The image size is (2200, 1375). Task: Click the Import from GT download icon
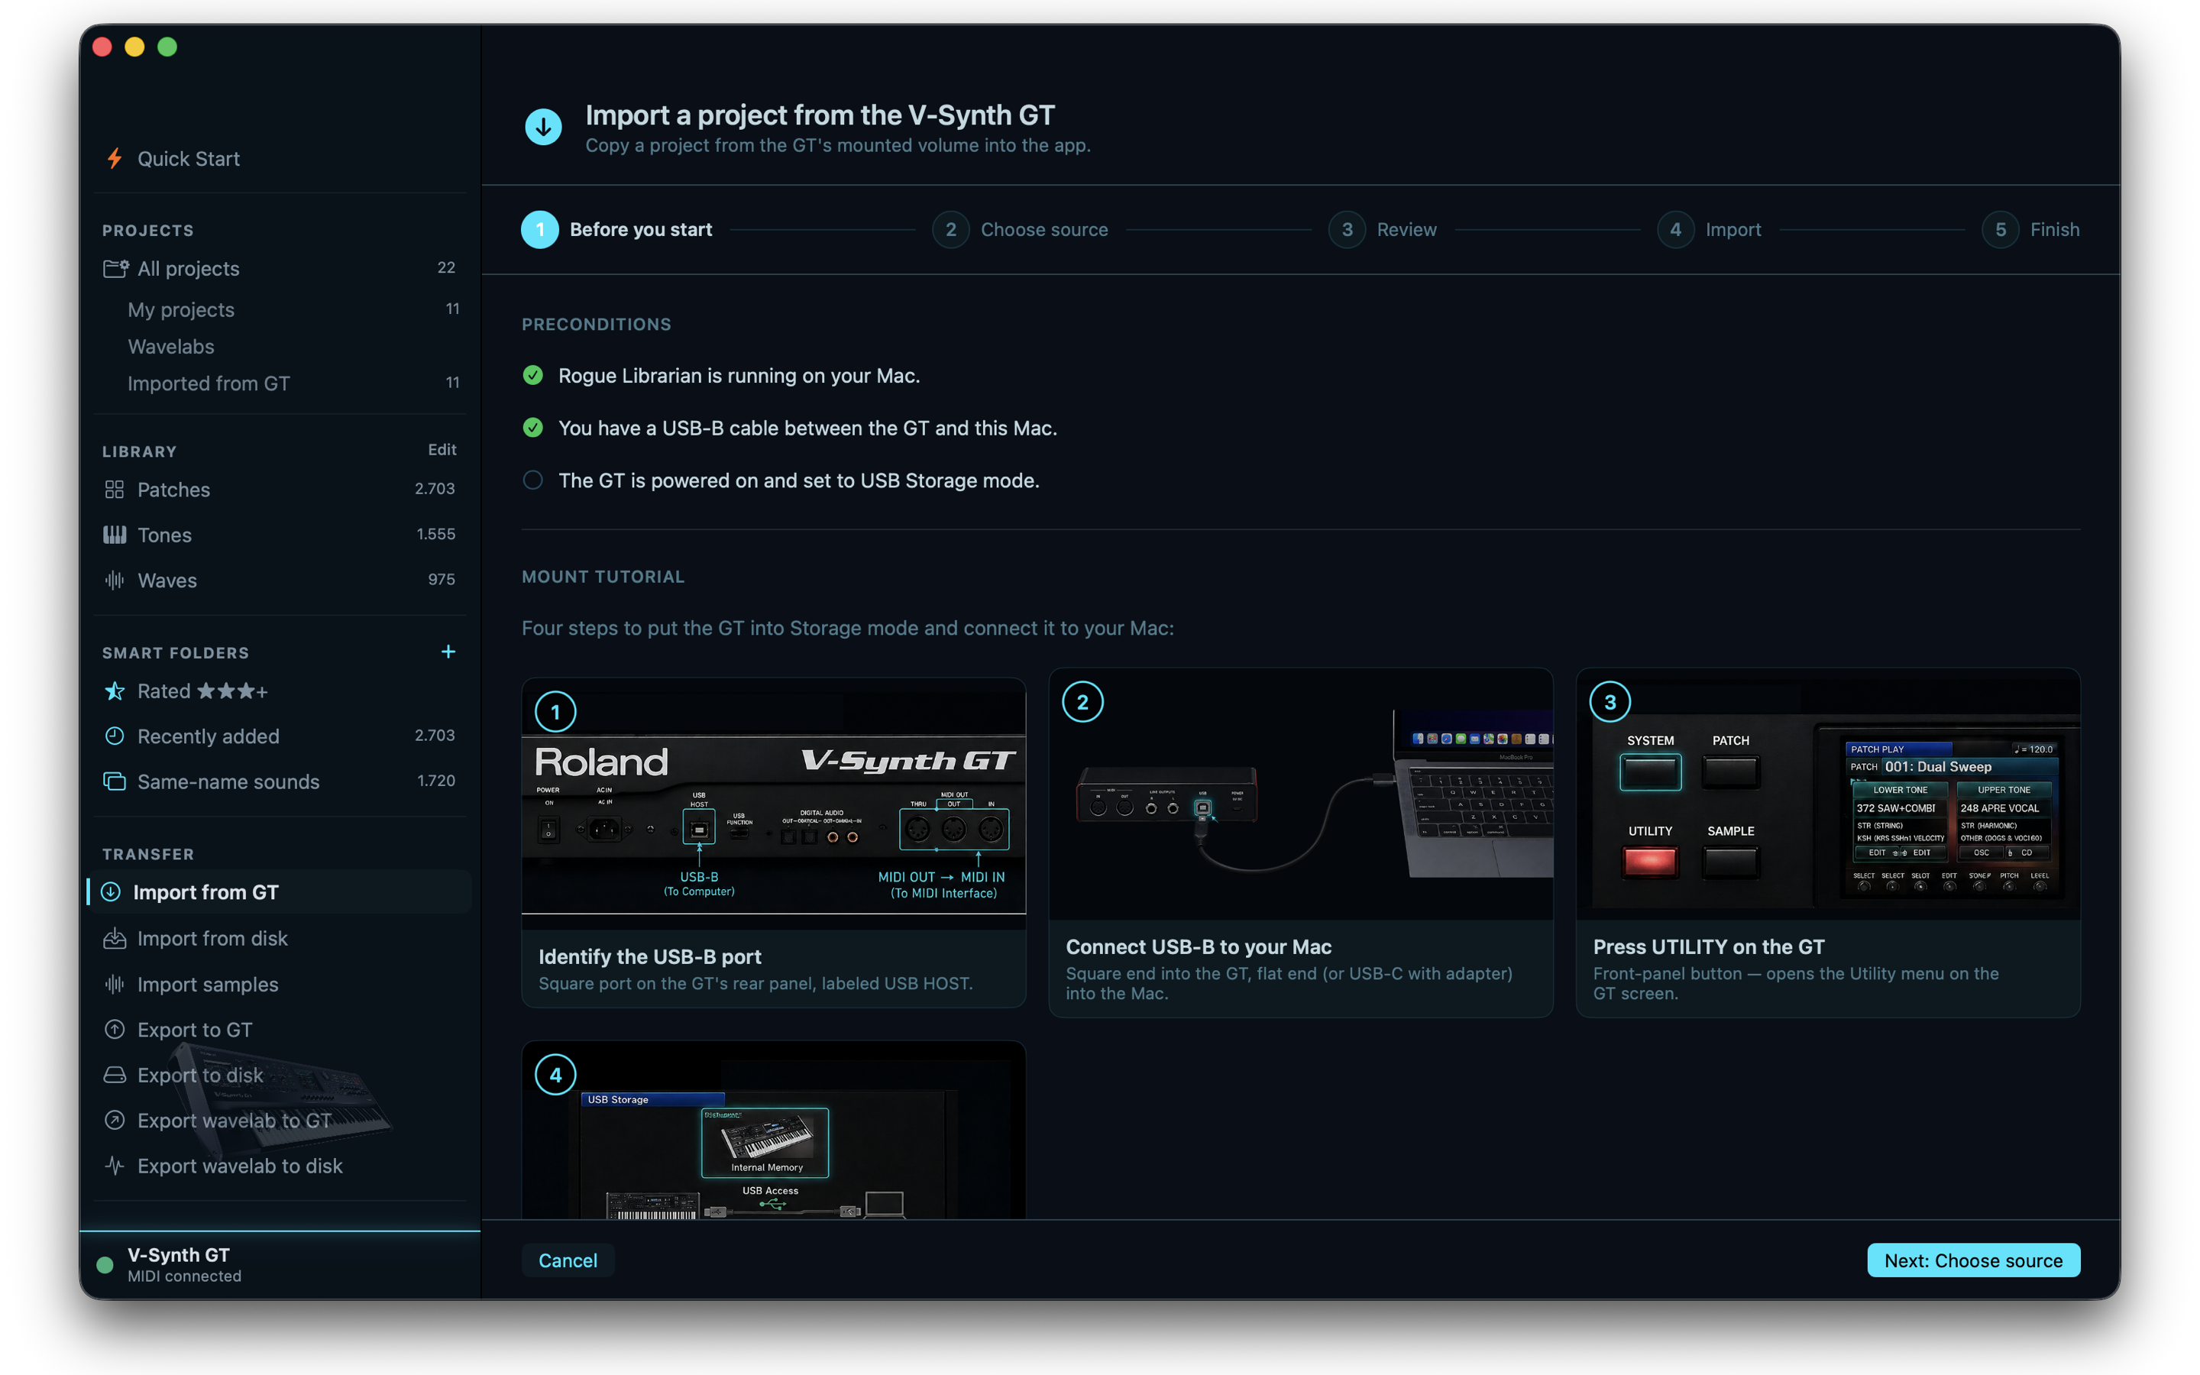(111, 892)
